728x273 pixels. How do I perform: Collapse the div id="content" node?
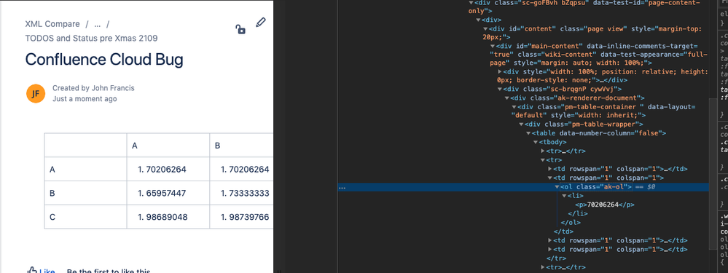(486, 28)
